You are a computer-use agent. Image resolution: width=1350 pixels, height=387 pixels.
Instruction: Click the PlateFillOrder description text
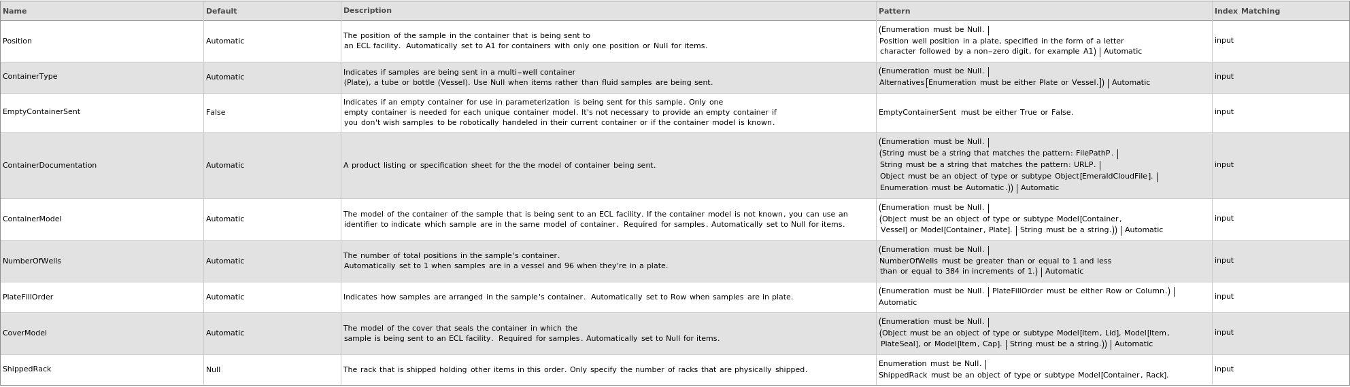(568, 297)
